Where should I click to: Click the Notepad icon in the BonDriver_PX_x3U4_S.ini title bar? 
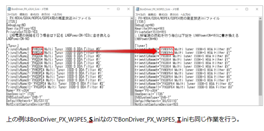coord(9,9)
